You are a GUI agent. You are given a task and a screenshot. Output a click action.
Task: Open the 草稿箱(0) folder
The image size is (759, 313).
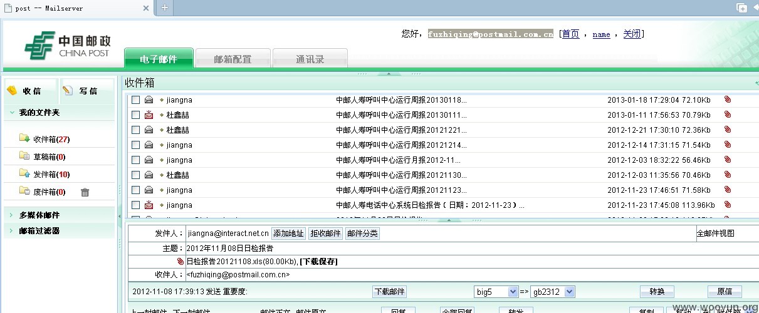50,156
